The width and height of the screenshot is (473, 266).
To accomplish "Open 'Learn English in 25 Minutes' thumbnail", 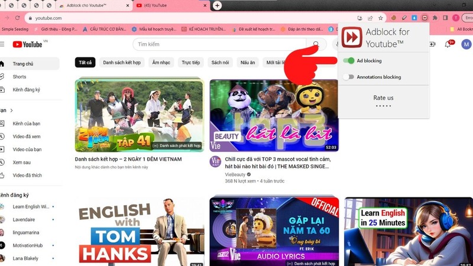I will click(x=409, y=232).
